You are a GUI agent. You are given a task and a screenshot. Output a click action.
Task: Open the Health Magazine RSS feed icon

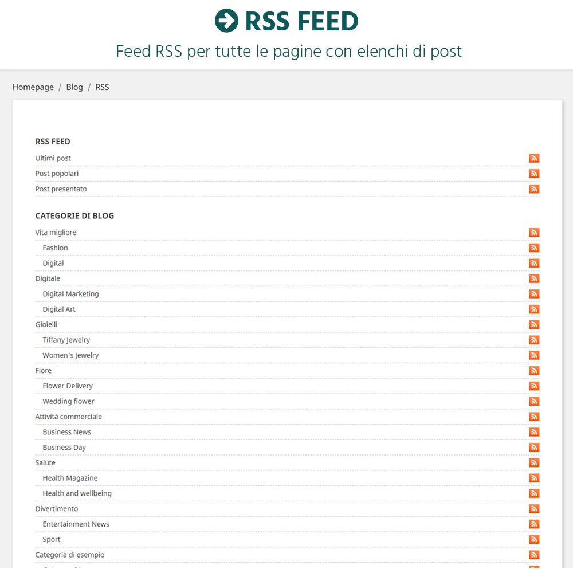tap(534, 478)
